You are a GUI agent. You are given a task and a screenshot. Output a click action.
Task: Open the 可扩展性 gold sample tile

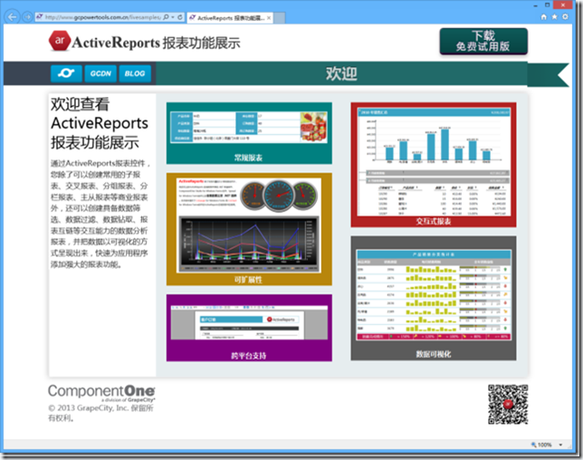249,229
